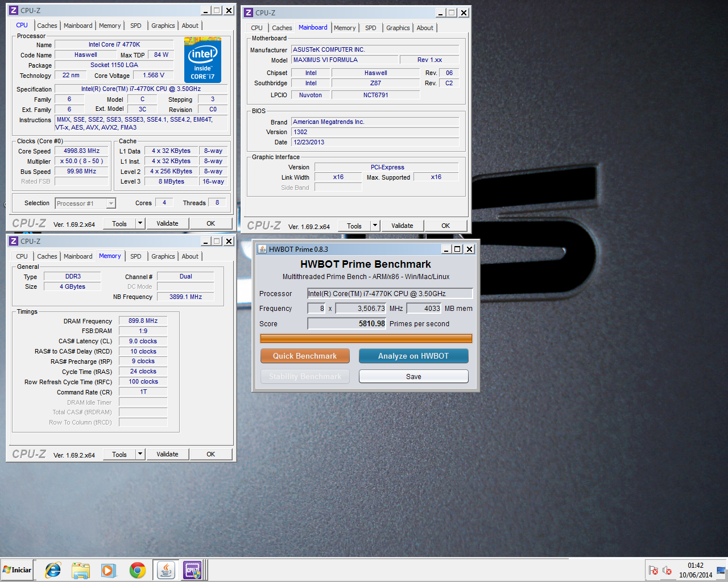
Task: Expand the Tools arrow in the CPU window
Action: pyautogui.click(x=140, y=223)
